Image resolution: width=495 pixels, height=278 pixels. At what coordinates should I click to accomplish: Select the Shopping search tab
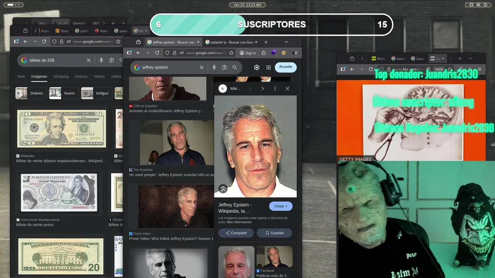tap(61, 76)
